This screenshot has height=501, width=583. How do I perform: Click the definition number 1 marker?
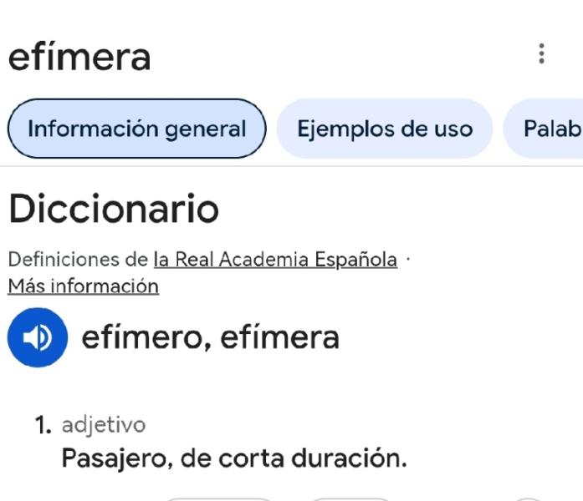(x=43, y=425)
